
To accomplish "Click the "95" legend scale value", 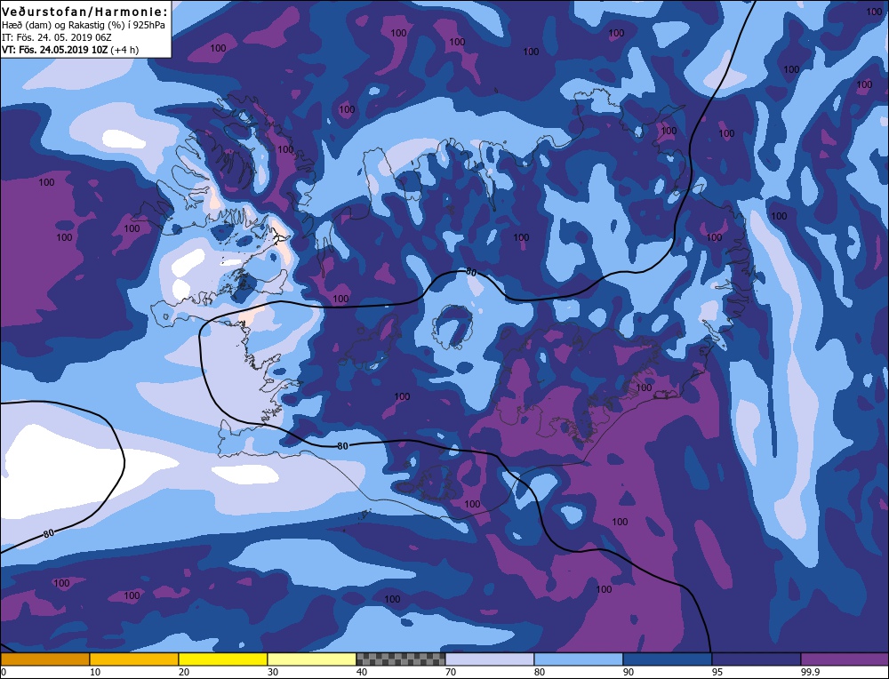I will [x=717, y=672].
